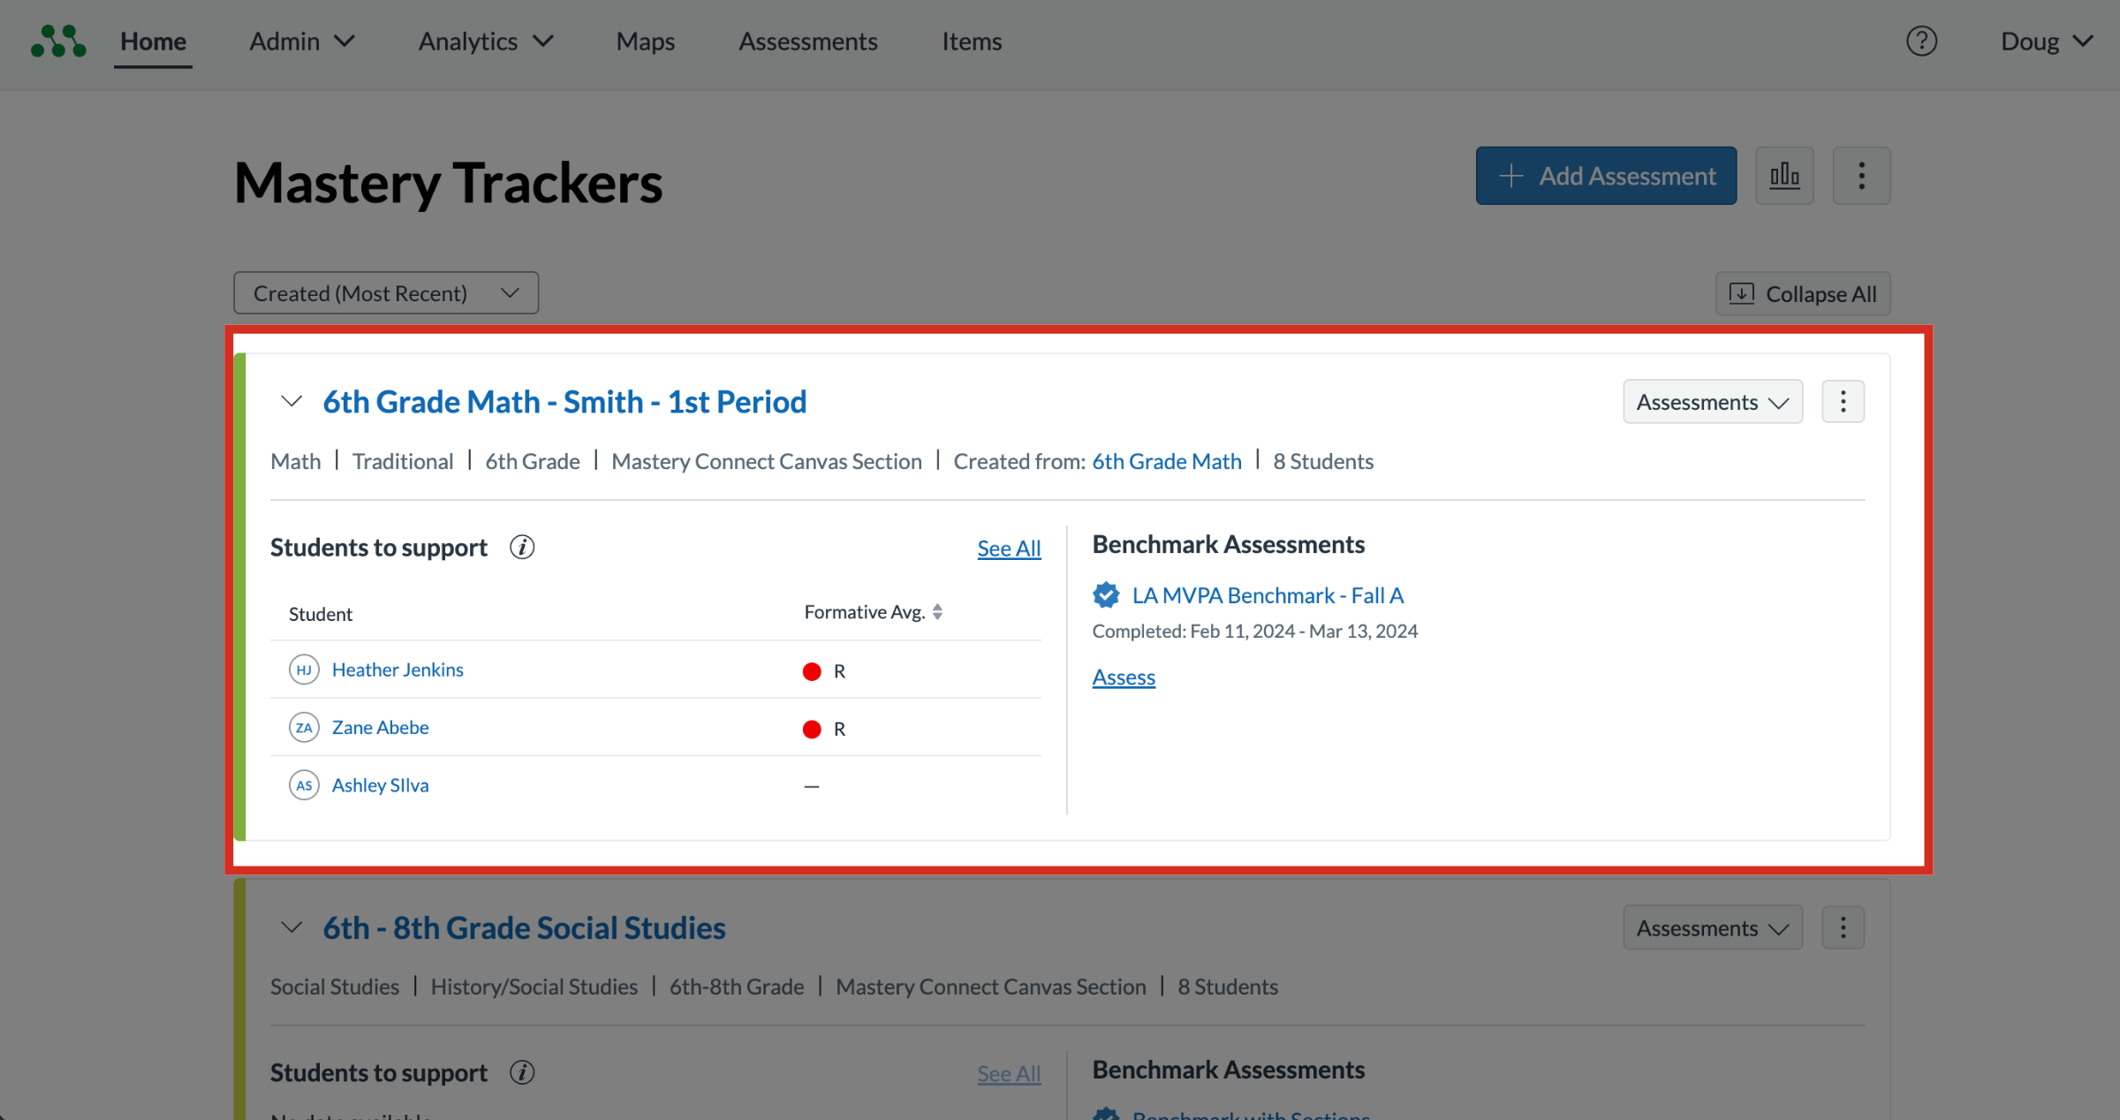This screenshot has width=2120, height=1120.
Task: Click the 8 Students text in Math tracker
Action: click(x=1323, y=461)
